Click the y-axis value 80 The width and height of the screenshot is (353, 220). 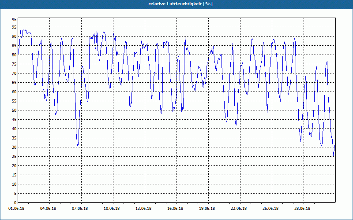(x=14, y=55)
